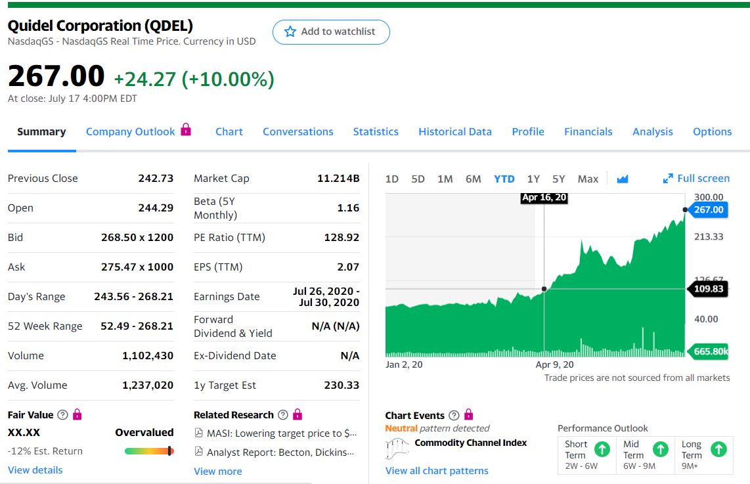Click the PDF icon beside MASI research

click(x=198, y=433)
